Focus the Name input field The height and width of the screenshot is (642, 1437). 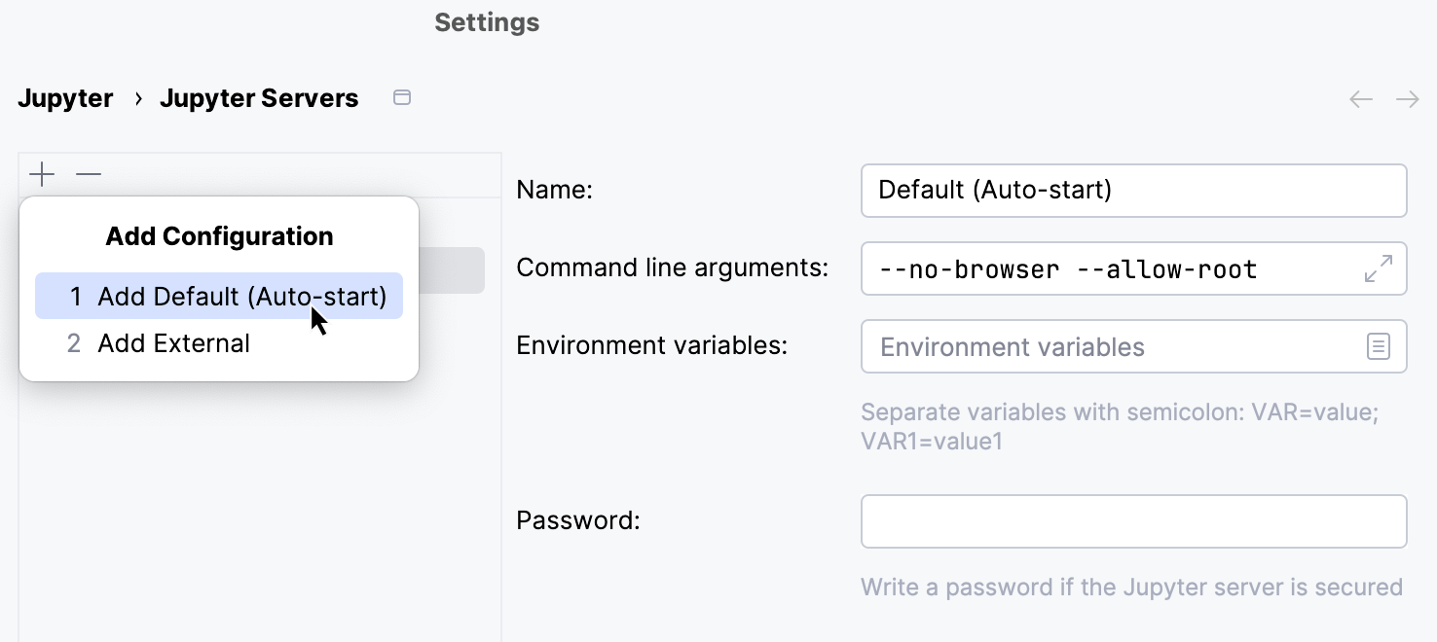(x=1133, y=190)
